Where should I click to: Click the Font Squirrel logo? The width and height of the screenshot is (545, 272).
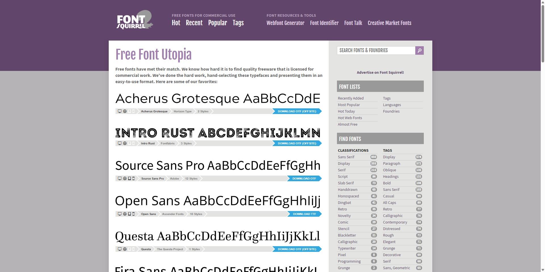(135, 20)
